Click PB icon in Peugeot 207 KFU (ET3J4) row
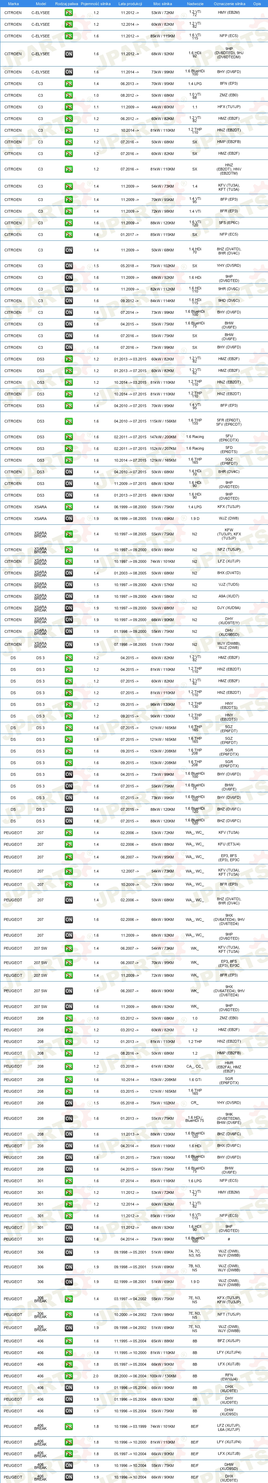 69,844
